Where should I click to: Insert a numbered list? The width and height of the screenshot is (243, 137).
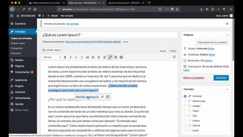[82, 57]
